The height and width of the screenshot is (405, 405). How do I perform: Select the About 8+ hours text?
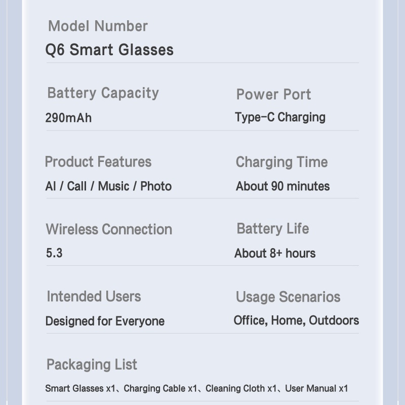275,253
